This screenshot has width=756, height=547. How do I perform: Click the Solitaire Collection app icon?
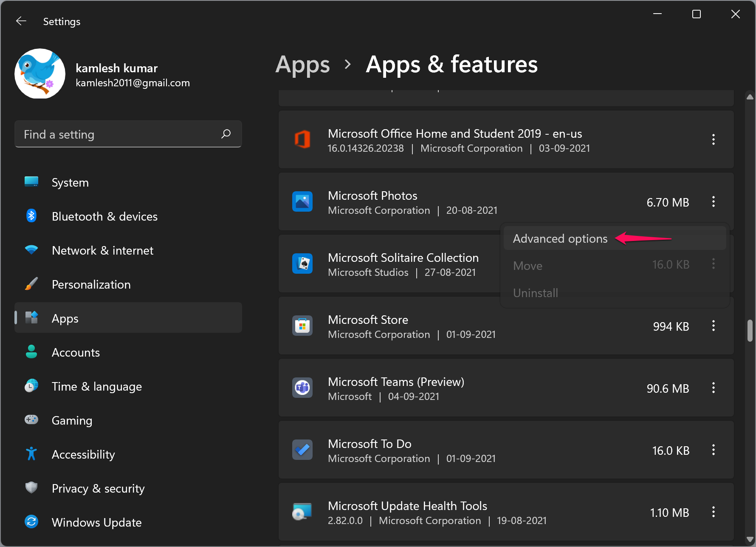302,264
